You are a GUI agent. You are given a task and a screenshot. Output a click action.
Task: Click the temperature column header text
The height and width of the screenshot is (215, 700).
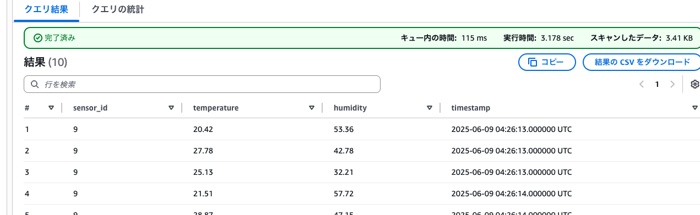pos(216,108)
